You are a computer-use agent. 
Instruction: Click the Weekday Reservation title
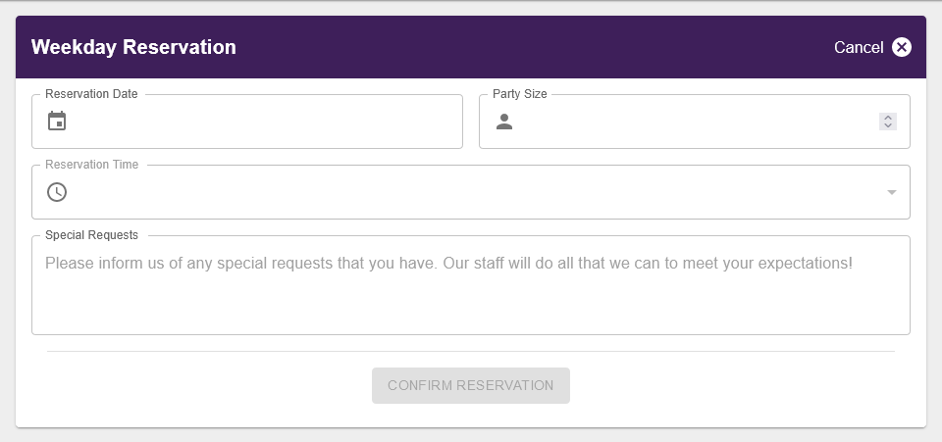tap(133, 47)
